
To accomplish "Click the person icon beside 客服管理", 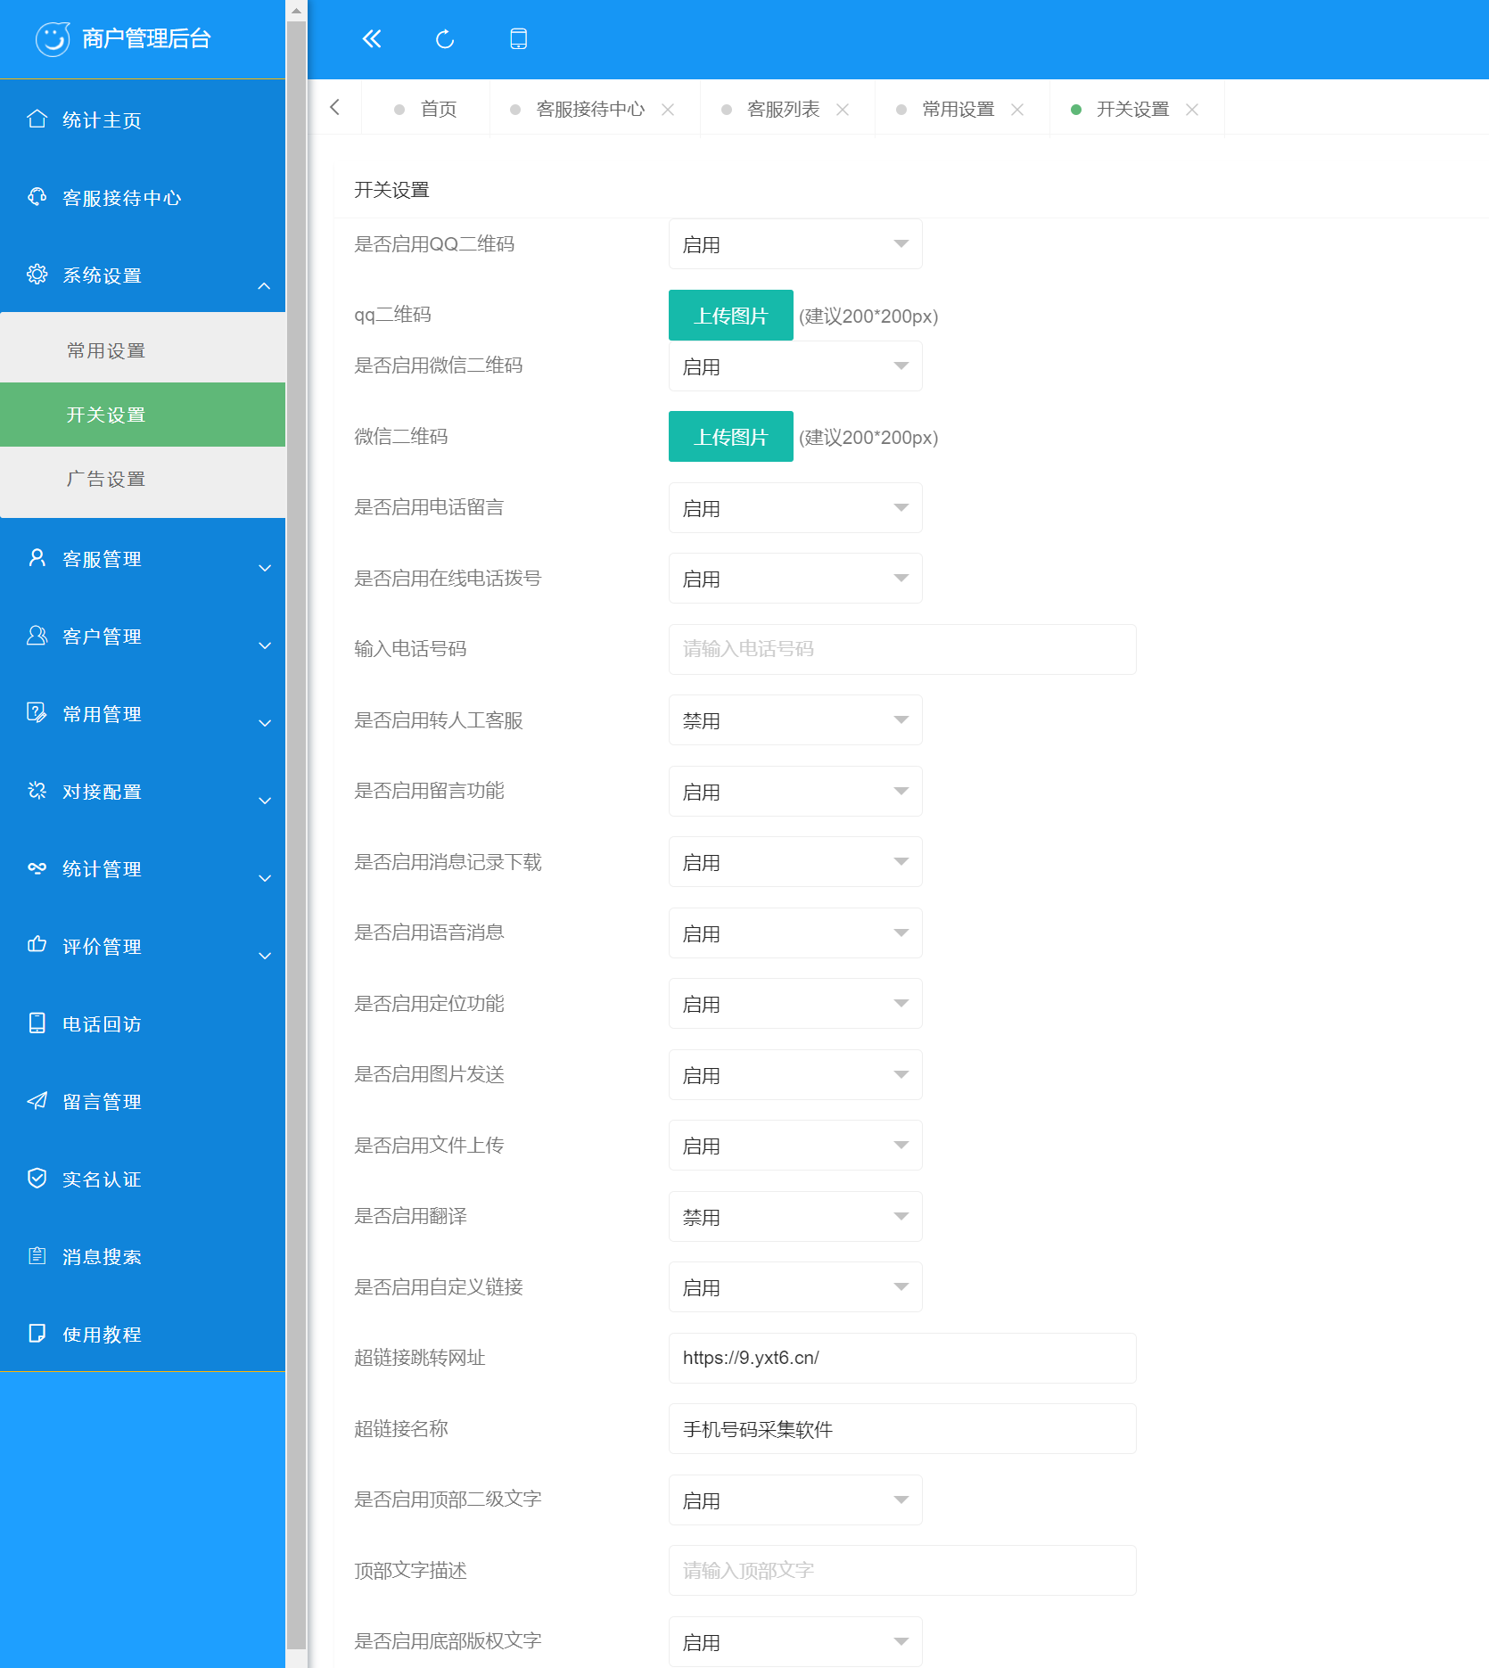I will 37,558.
